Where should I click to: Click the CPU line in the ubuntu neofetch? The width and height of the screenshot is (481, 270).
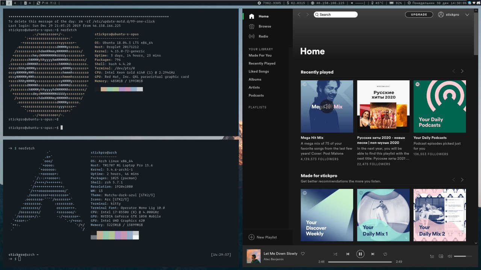(x=135, y=72)
